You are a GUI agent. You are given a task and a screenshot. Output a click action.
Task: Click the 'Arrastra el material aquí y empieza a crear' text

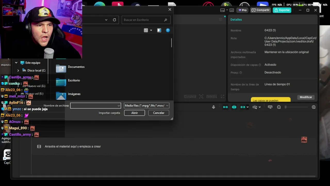73,146
